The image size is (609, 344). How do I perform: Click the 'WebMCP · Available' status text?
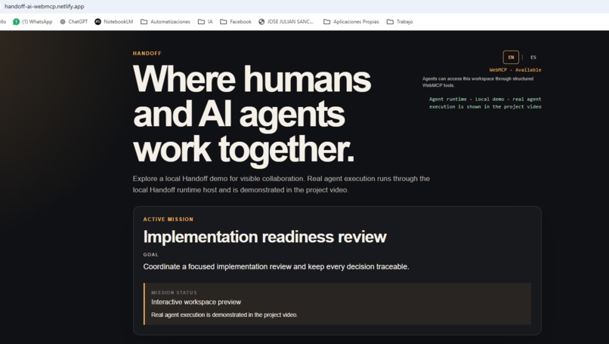point(515,70)
